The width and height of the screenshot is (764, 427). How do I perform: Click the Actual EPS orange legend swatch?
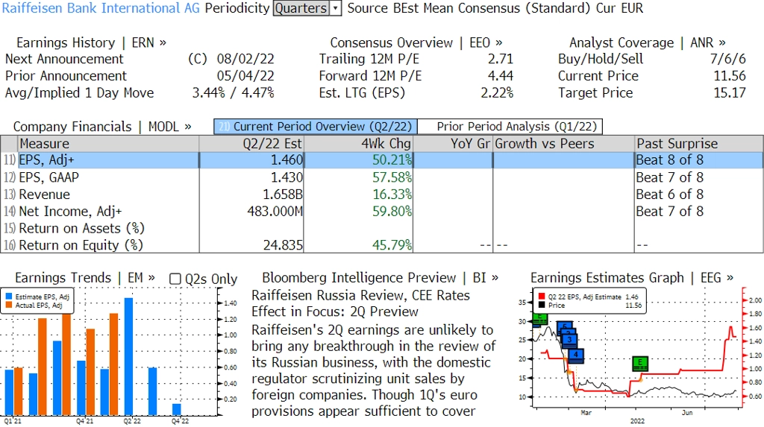[9, 306]
